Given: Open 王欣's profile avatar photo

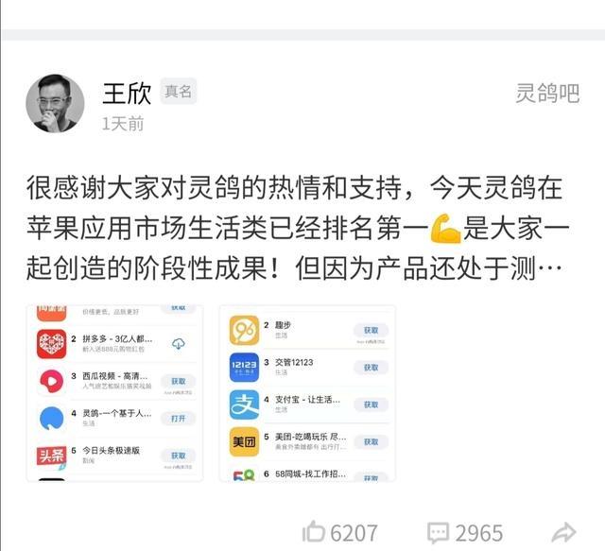Looking at the screenshot, I should [55, 103].
